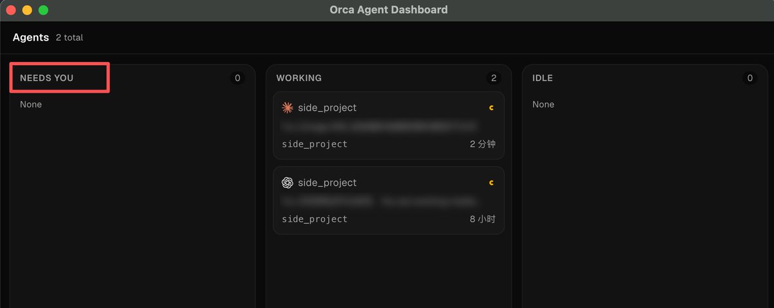Click 'None' under the IDLE column
The width and height of the screenshot is (774, 308).
click(x=543, y=104)
